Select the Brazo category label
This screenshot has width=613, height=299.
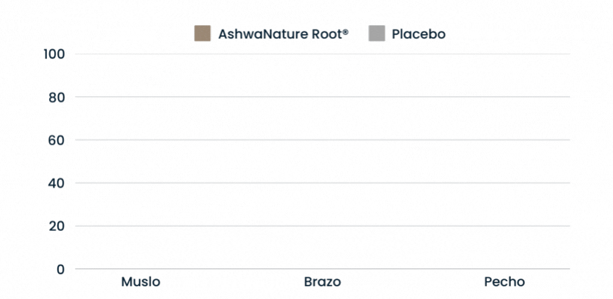(322, 282)
